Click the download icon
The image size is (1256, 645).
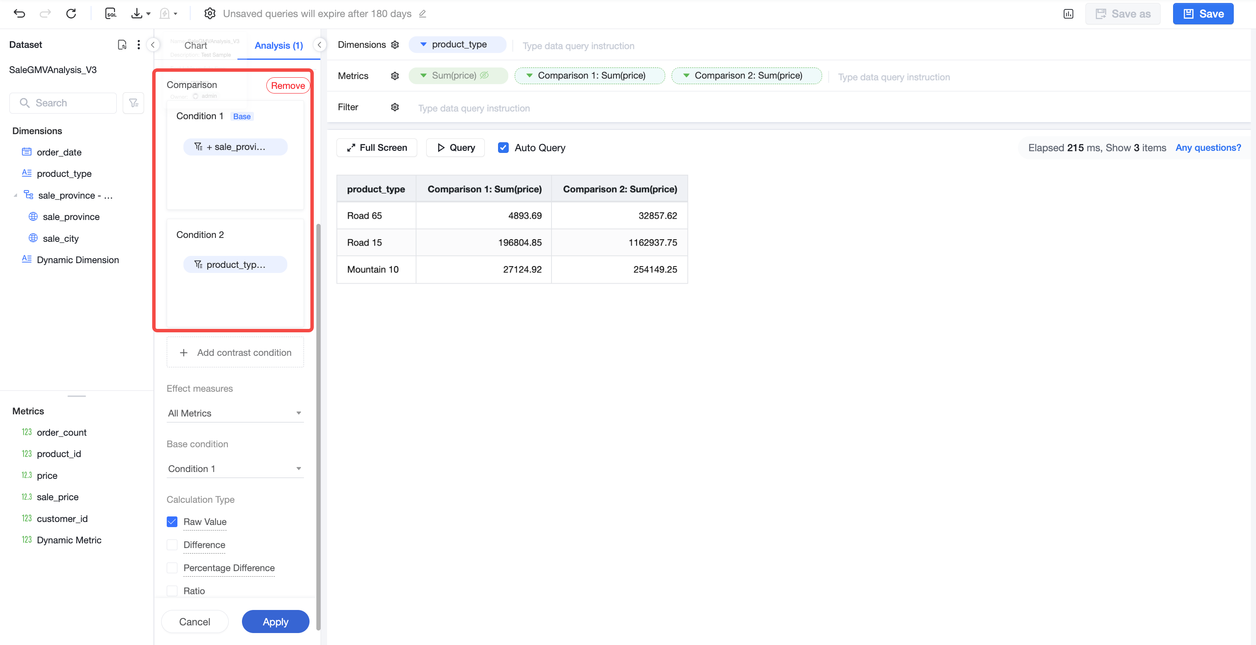tap(137, 14)
